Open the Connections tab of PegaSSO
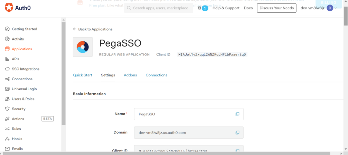Viewport: 348px width, 155px height. [157, 75]
